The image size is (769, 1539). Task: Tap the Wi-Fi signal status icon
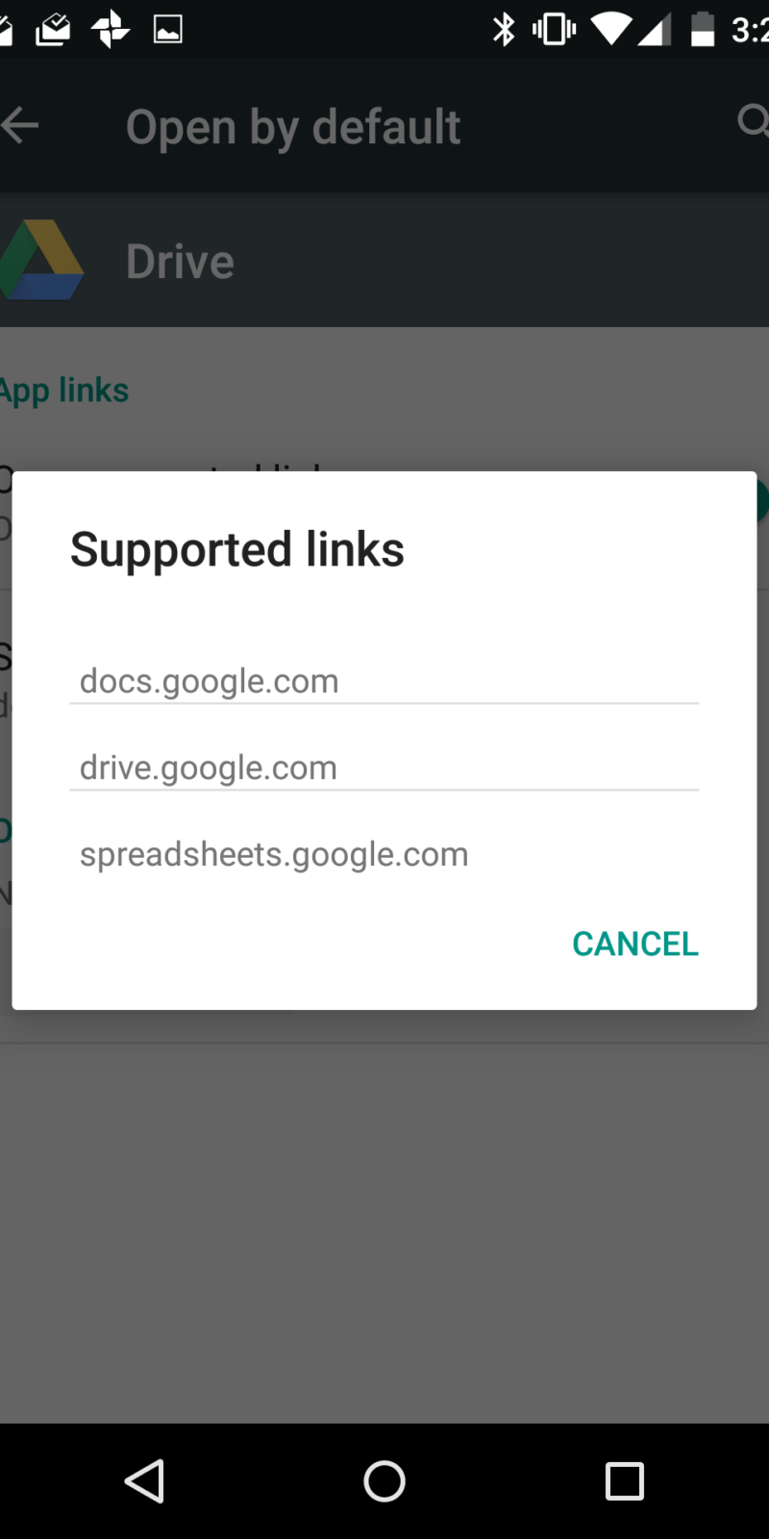[x=611, y=30]
